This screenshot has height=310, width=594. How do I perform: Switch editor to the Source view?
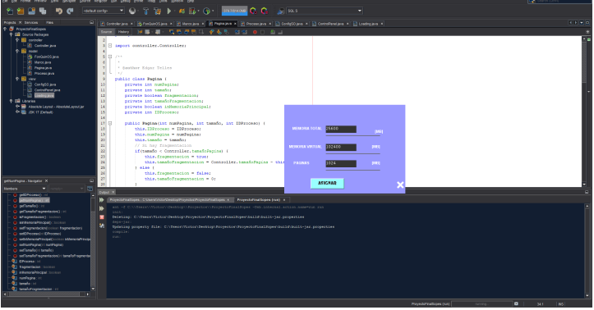[107, 32]
